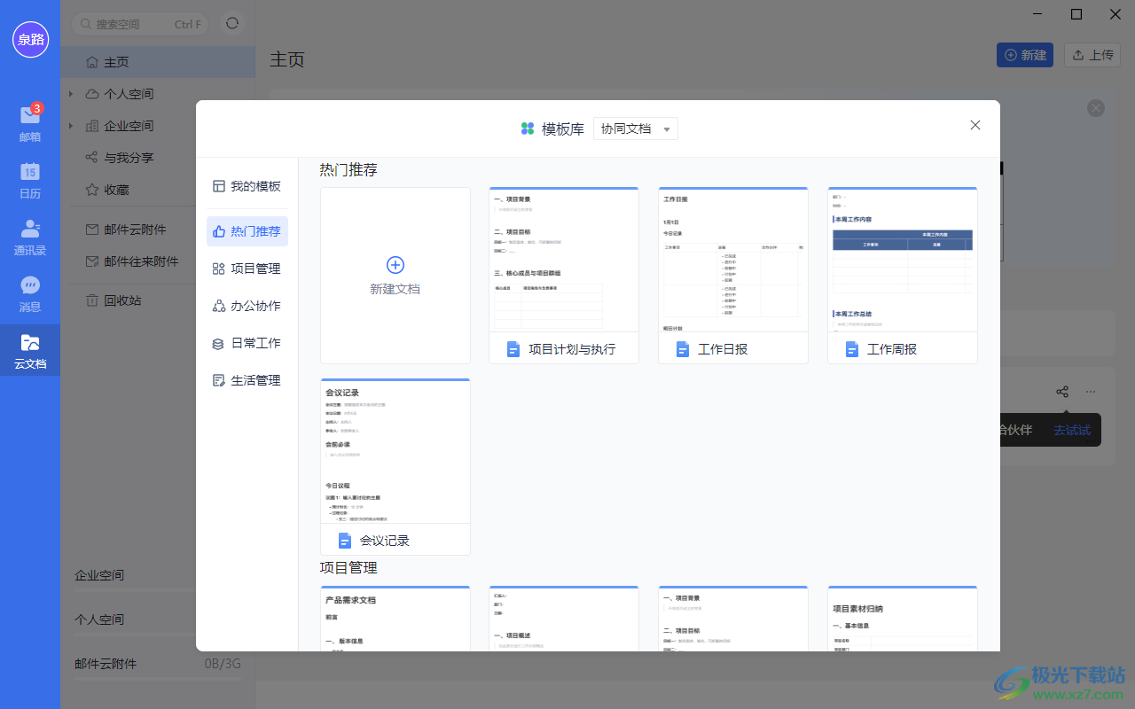Open the 工作周报 template thumbnail
The image size is (1135, 709).
903,260
